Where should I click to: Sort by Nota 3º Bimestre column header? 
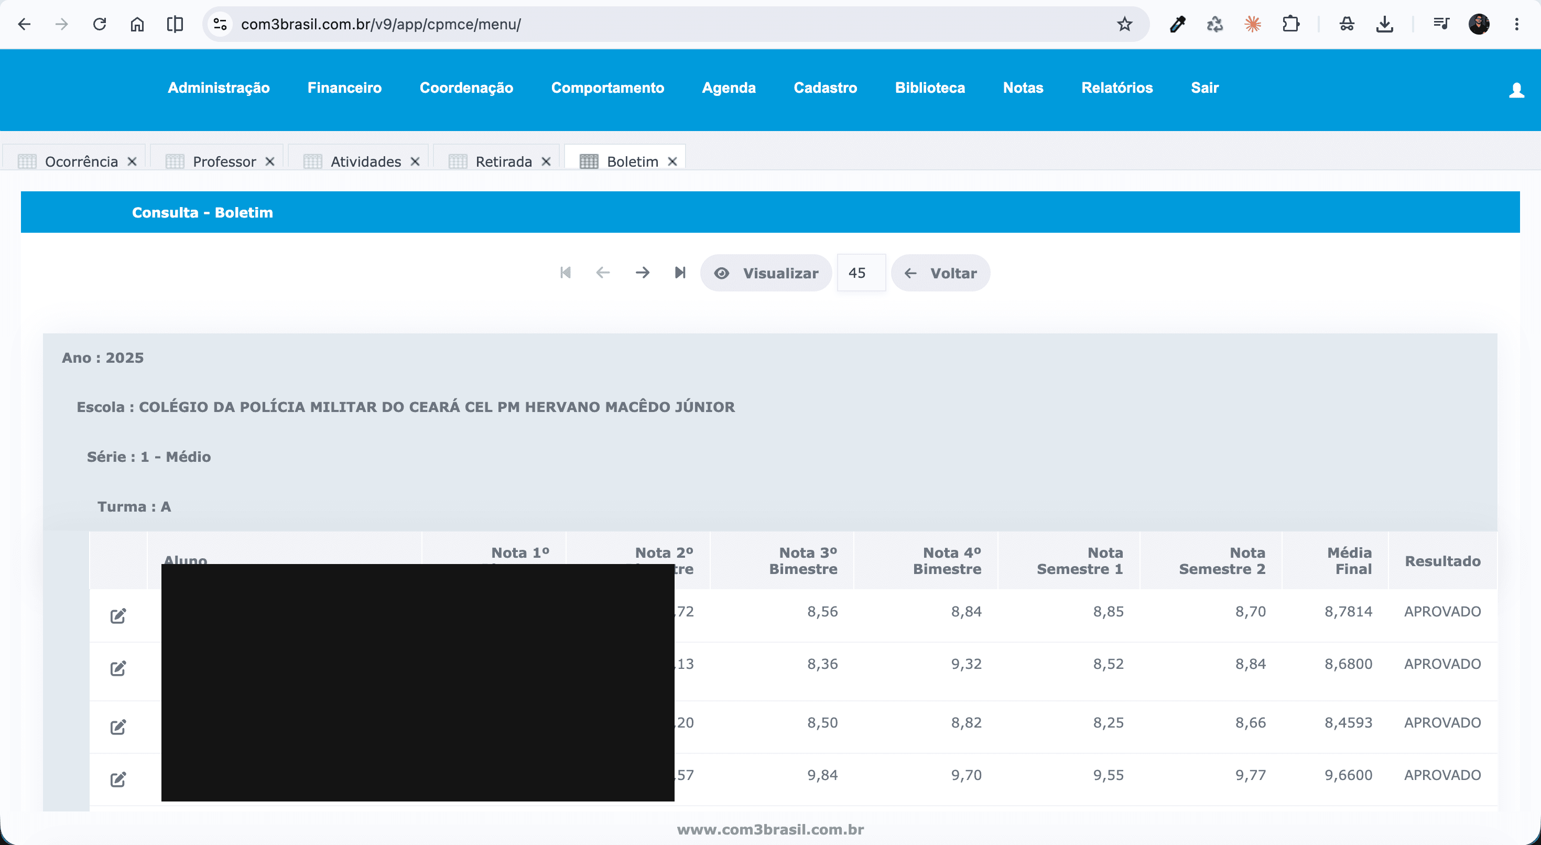(803, 561)
